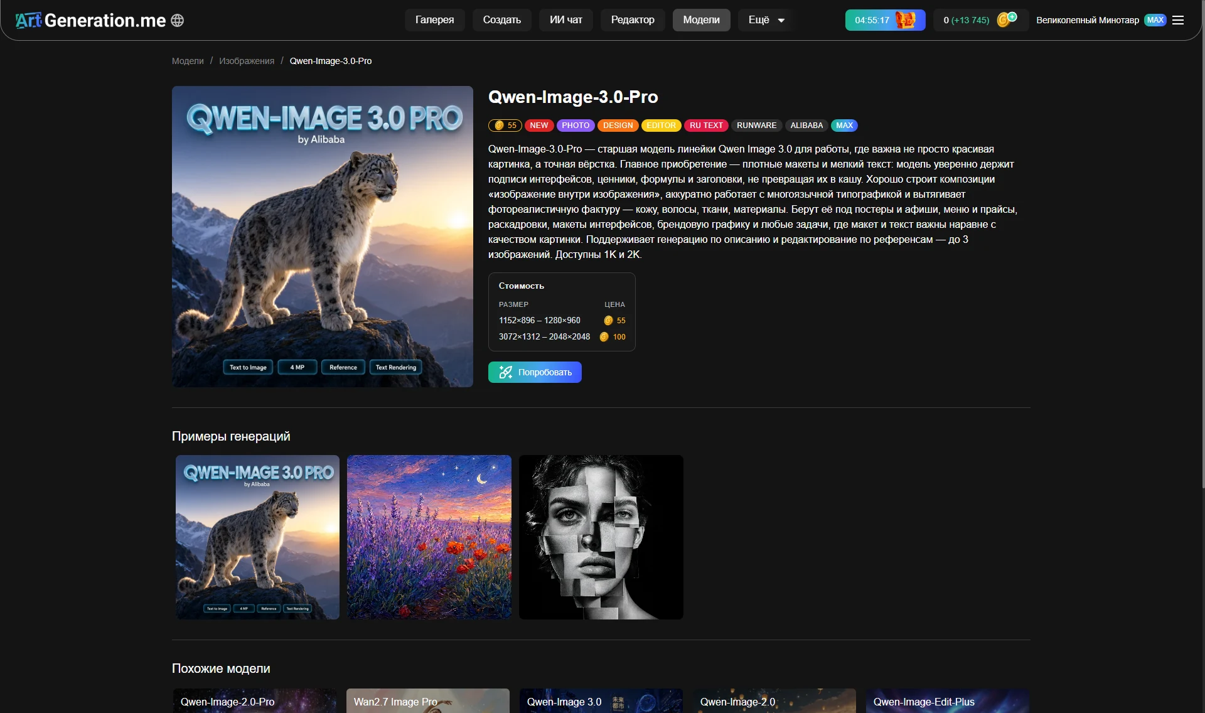The height and width of the screenshot is (713, 1205).
Task: Click the size row 3072×1312 – 2048×2048
Action: [x=562, y=337]
